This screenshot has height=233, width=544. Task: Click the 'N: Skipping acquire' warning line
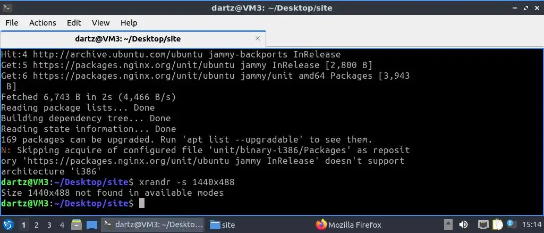[206, 151]
